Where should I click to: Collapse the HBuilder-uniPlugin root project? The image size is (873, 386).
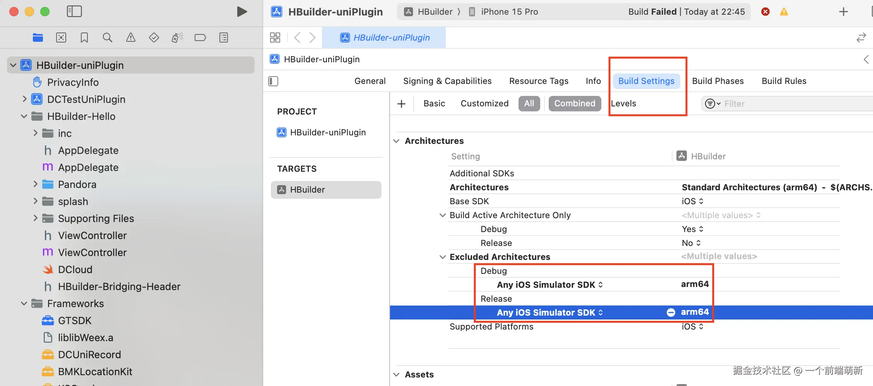13,65
